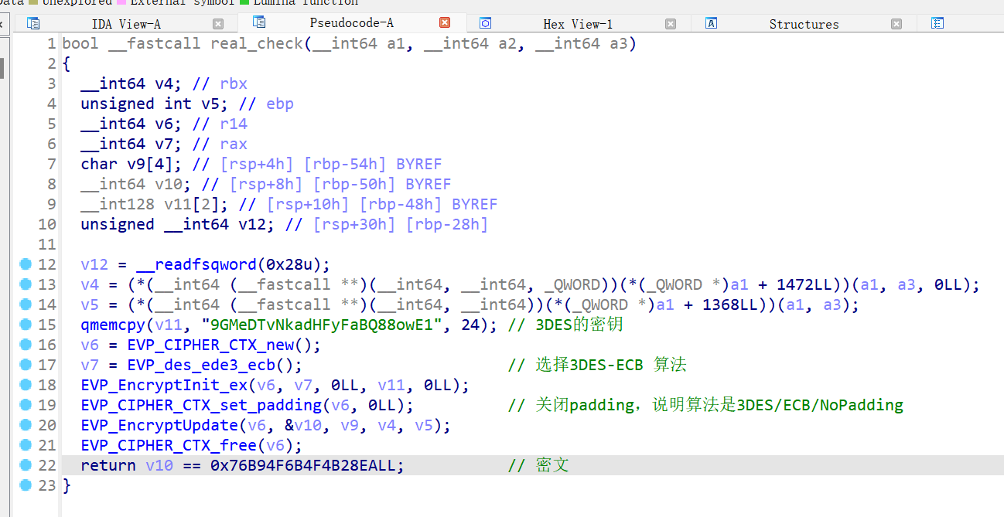Click the blue dot marker beside line 16
Image resolution: width=1004 pixels, height=517 pixels.
coord(25,345)
